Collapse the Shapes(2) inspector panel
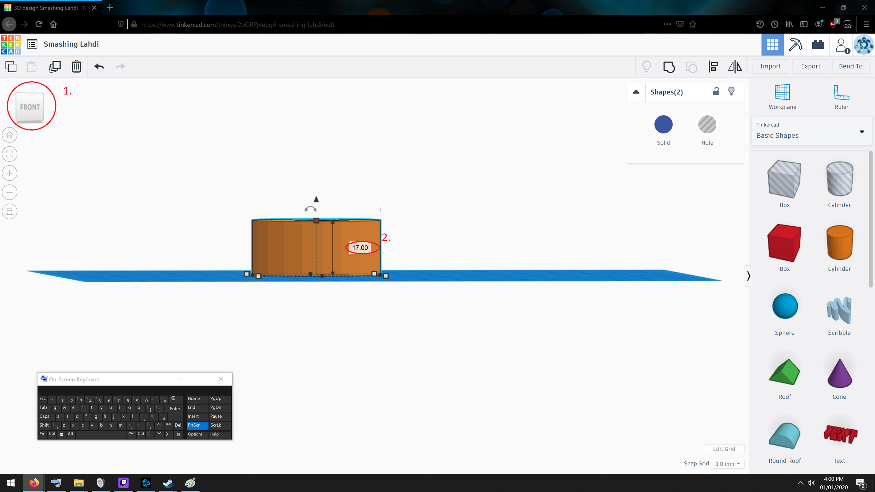The width and height of the screenshot is (875, 492). coord(636,92)
